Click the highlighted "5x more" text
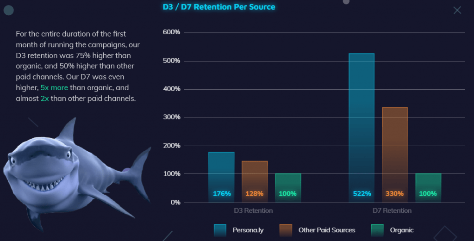Screen dimensions: 474x241 point(54,87)
